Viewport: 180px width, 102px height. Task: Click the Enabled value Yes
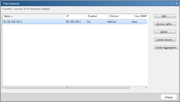click(88, 22)
